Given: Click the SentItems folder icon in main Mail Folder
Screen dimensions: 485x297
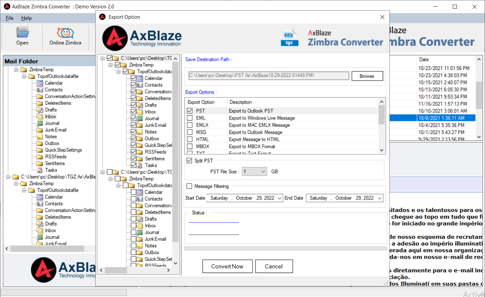Looking at the screenshot, I should (40, 163).
